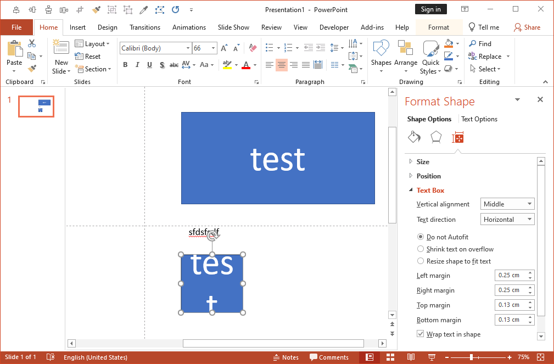The width and height of the screenshot is (554, 364).
Task: Close the Format Shape pane
Action: click(540, 100)
